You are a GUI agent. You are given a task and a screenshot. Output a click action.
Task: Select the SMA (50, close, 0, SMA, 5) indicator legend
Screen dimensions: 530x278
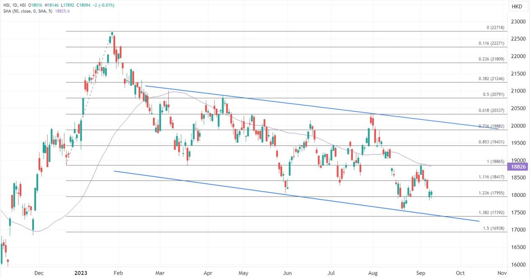coord(28,11)
